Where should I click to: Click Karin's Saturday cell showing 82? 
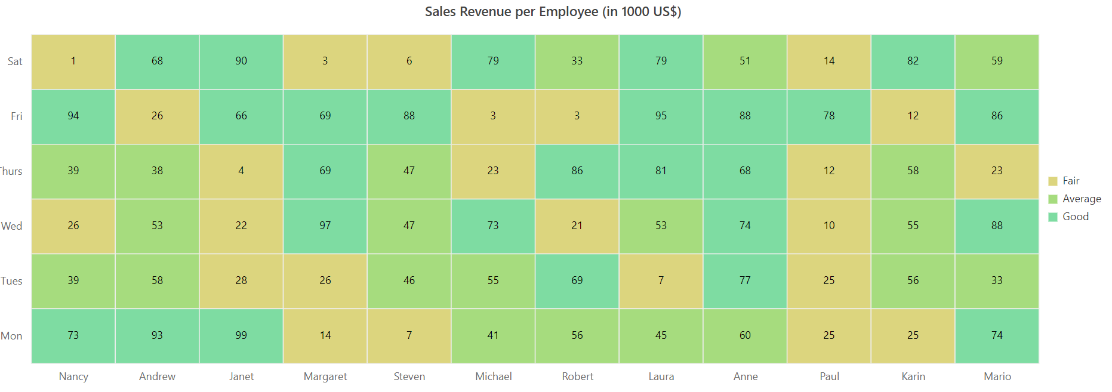(x=913, y=61)
